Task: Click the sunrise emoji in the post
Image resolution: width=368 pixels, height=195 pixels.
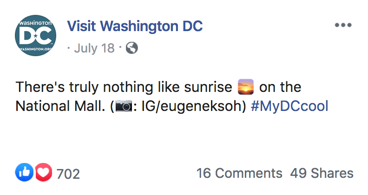Action: [x=245, y=87]
